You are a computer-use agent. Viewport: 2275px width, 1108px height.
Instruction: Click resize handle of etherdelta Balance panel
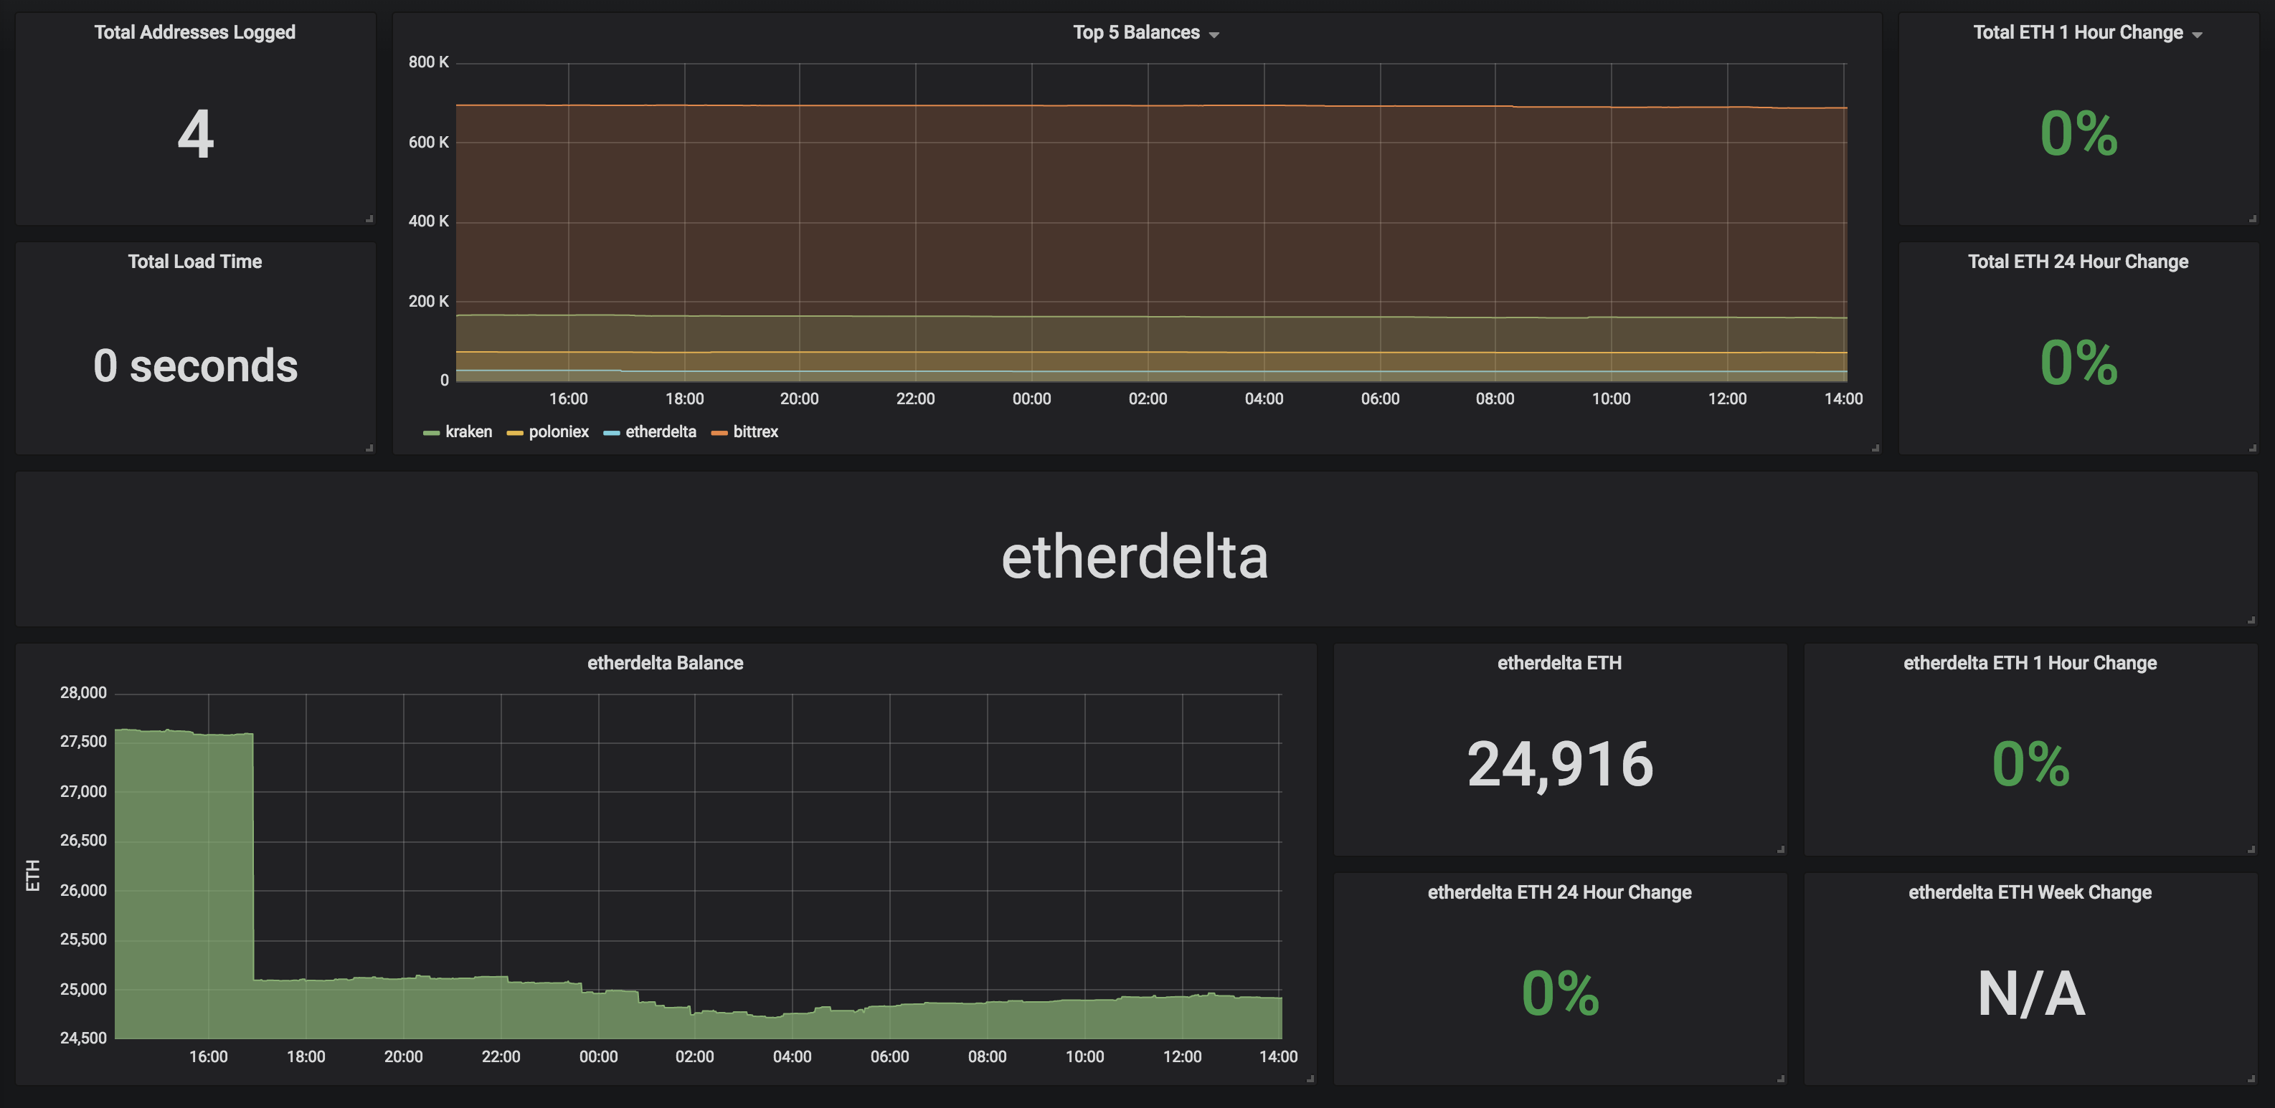click(x=1310, y=1077)
